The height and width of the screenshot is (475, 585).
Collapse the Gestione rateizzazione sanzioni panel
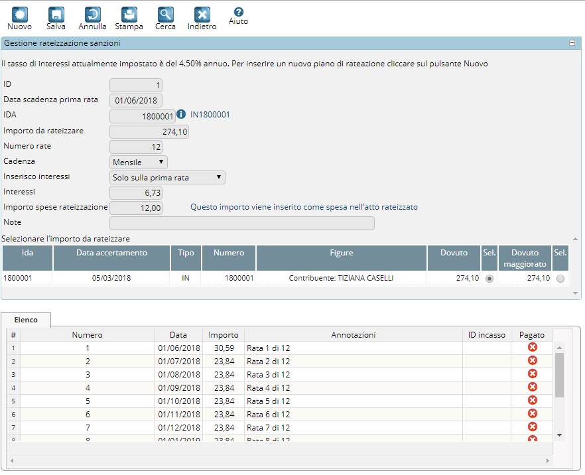[x=572, y=43]
